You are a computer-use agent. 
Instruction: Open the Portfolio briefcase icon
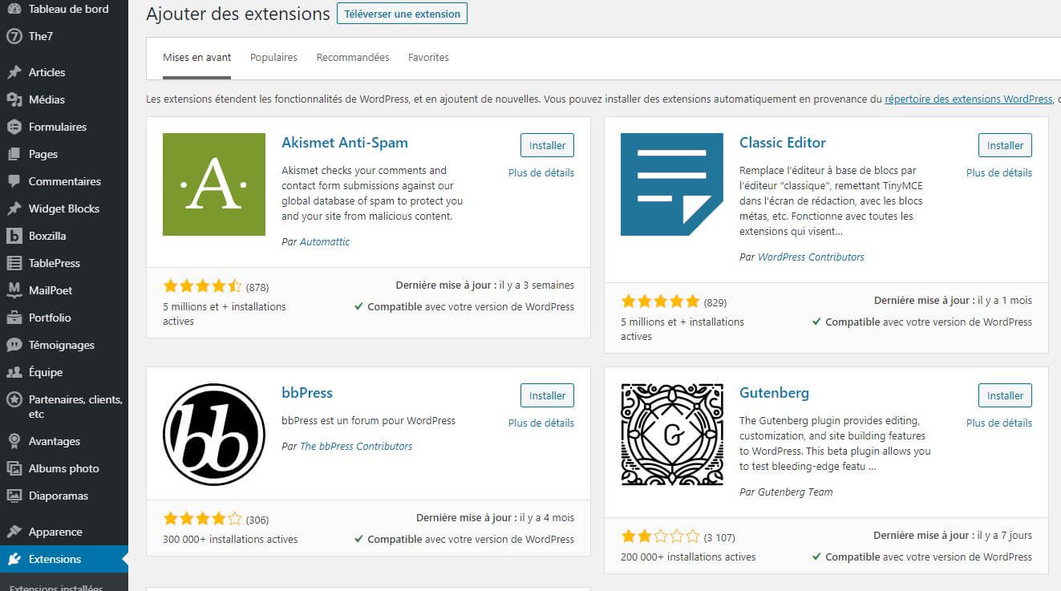point(14,318)
